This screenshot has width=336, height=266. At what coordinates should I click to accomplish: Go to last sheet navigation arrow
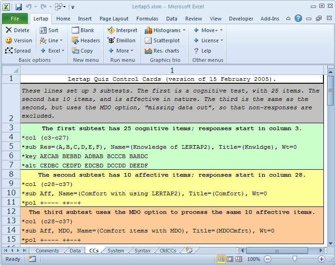[25, 250]
